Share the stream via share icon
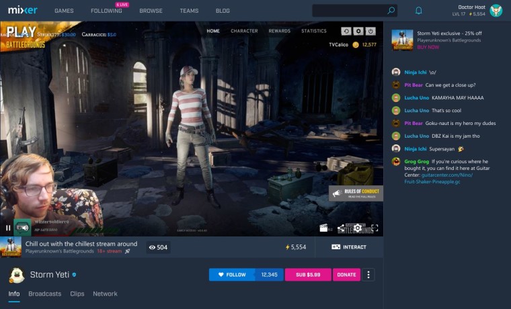 tap(341, 228)
